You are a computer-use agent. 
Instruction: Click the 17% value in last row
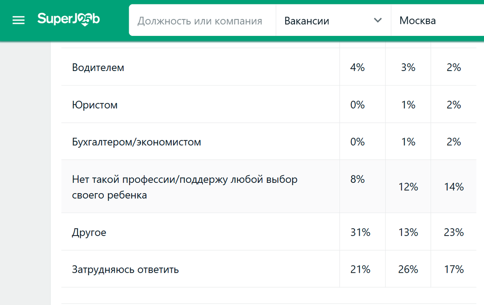(454, 269)
